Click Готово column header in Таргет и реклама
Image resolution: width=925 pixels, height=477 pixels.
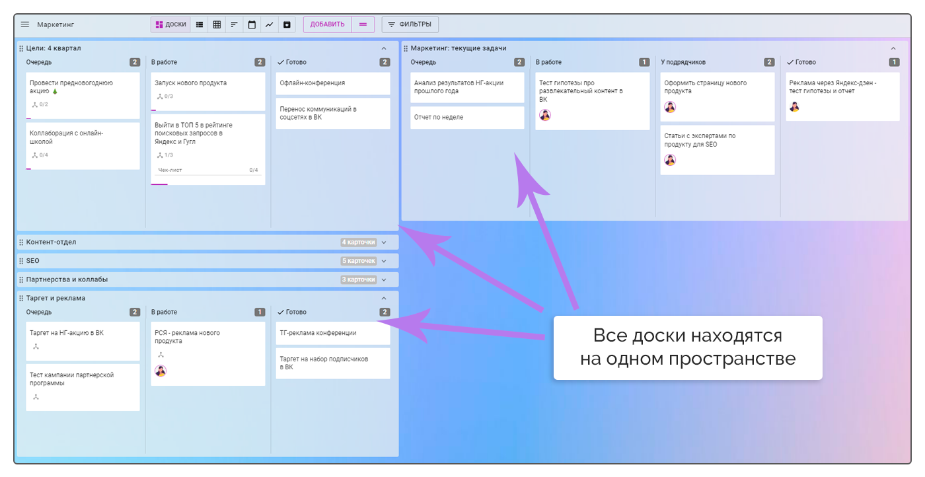click(x=292, y=312)
